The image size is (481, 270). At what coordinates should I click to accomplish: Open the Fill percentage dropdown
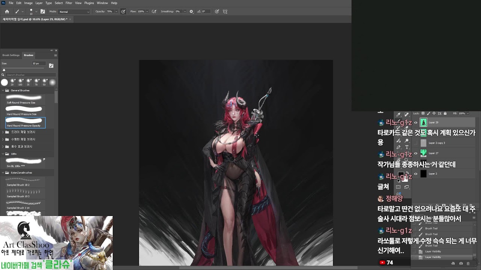(x=467, y=113)
